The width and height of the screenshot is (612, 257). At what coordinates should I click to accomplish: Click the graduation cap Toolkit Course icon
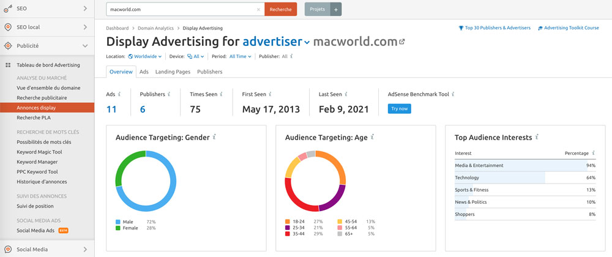coord(540,28)
